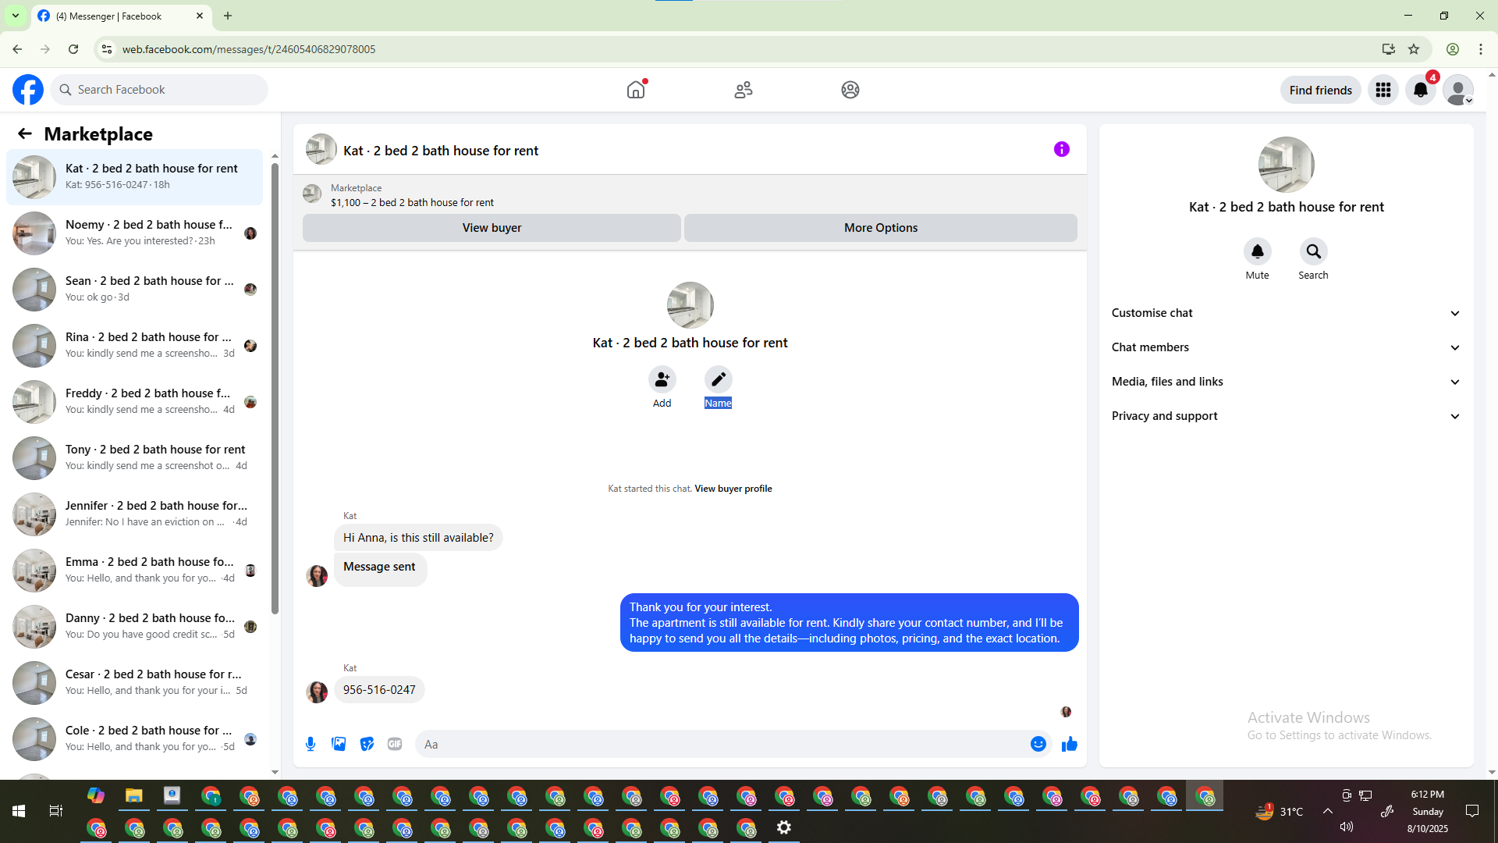1498x843 pixels.
Task: Click the voice clip microphone icon
Action: [311, 744]
